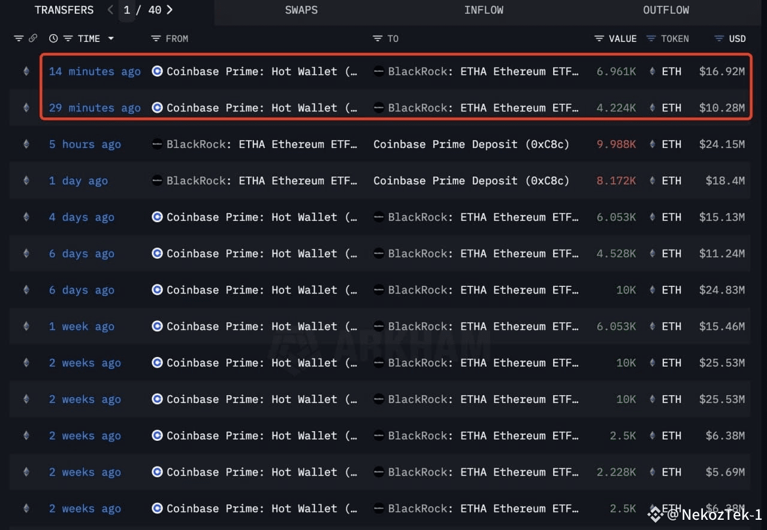767x530 pixels.
Task: Click the $15.13M USD amount
Action: click(x=722, y=217)
